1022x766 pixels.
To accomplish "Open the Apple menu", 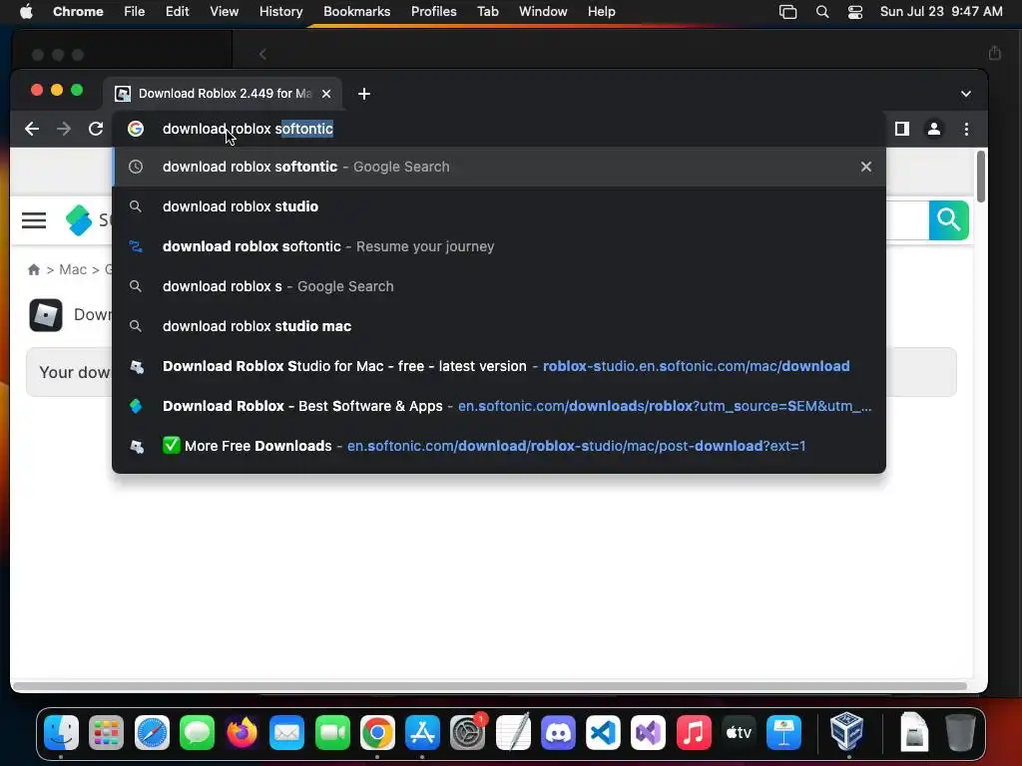I will click(x=26, y=12).
